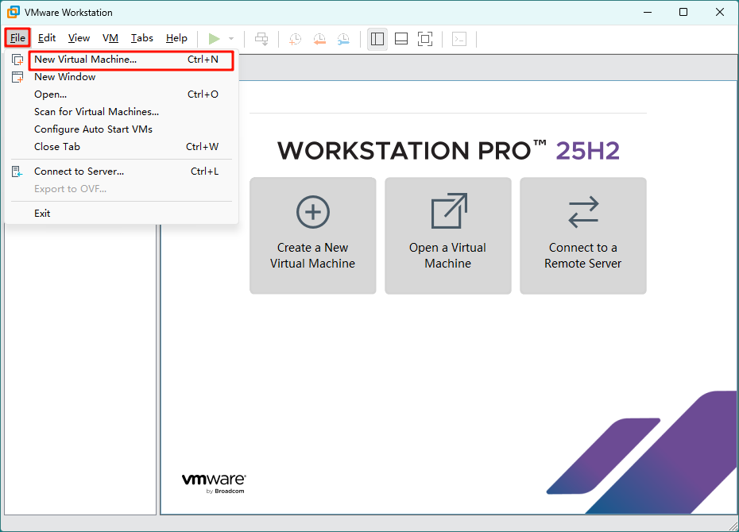Click the console view toolbar icon

[459, 39]
